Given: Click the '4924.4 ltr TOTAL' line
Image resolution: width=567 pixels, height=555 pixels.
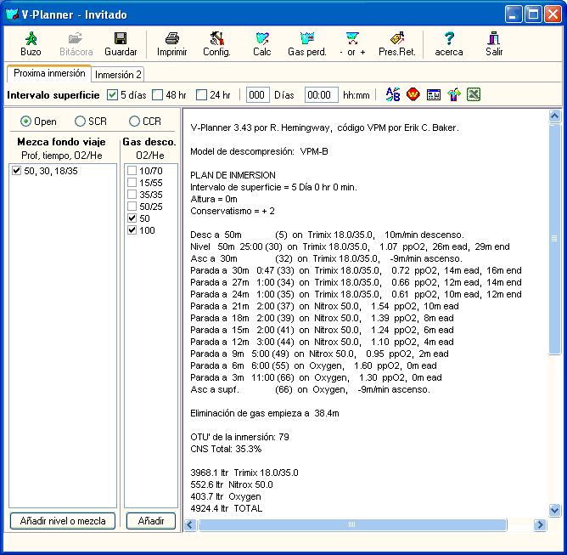Looking at the screenshot, I should point(227,508).
